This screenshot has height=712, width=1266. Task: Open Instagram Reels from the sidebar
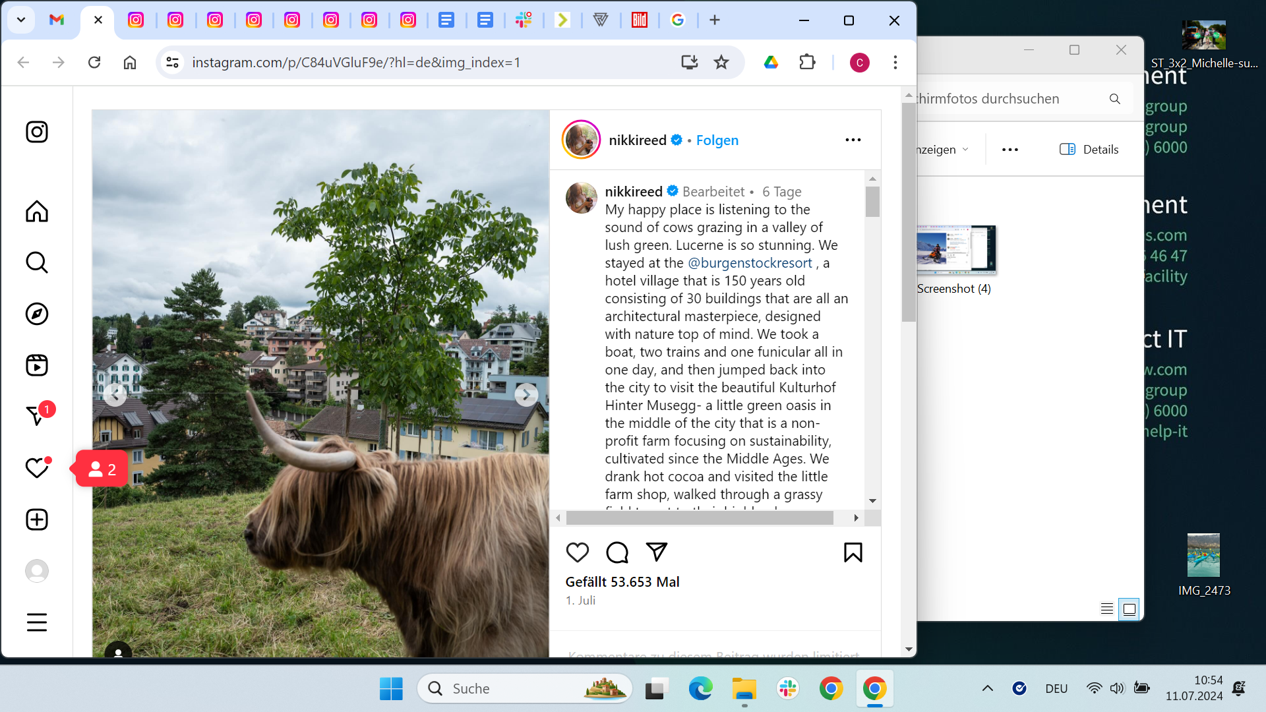pos(37,365)
